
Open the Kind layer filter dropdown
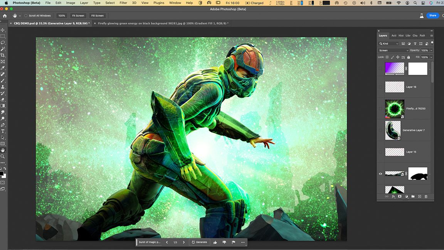click(x=388, y=44)
